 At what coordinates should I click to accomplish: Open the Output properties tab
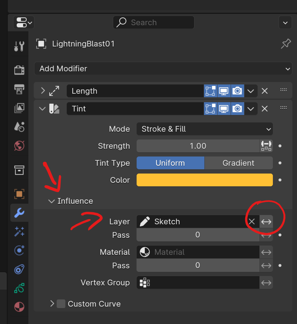(19, 89)
